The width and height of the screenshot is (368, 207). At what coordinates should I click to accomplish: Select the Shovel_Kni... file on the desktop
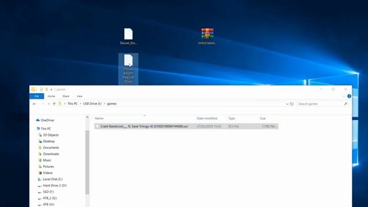(x=128, y=36)
